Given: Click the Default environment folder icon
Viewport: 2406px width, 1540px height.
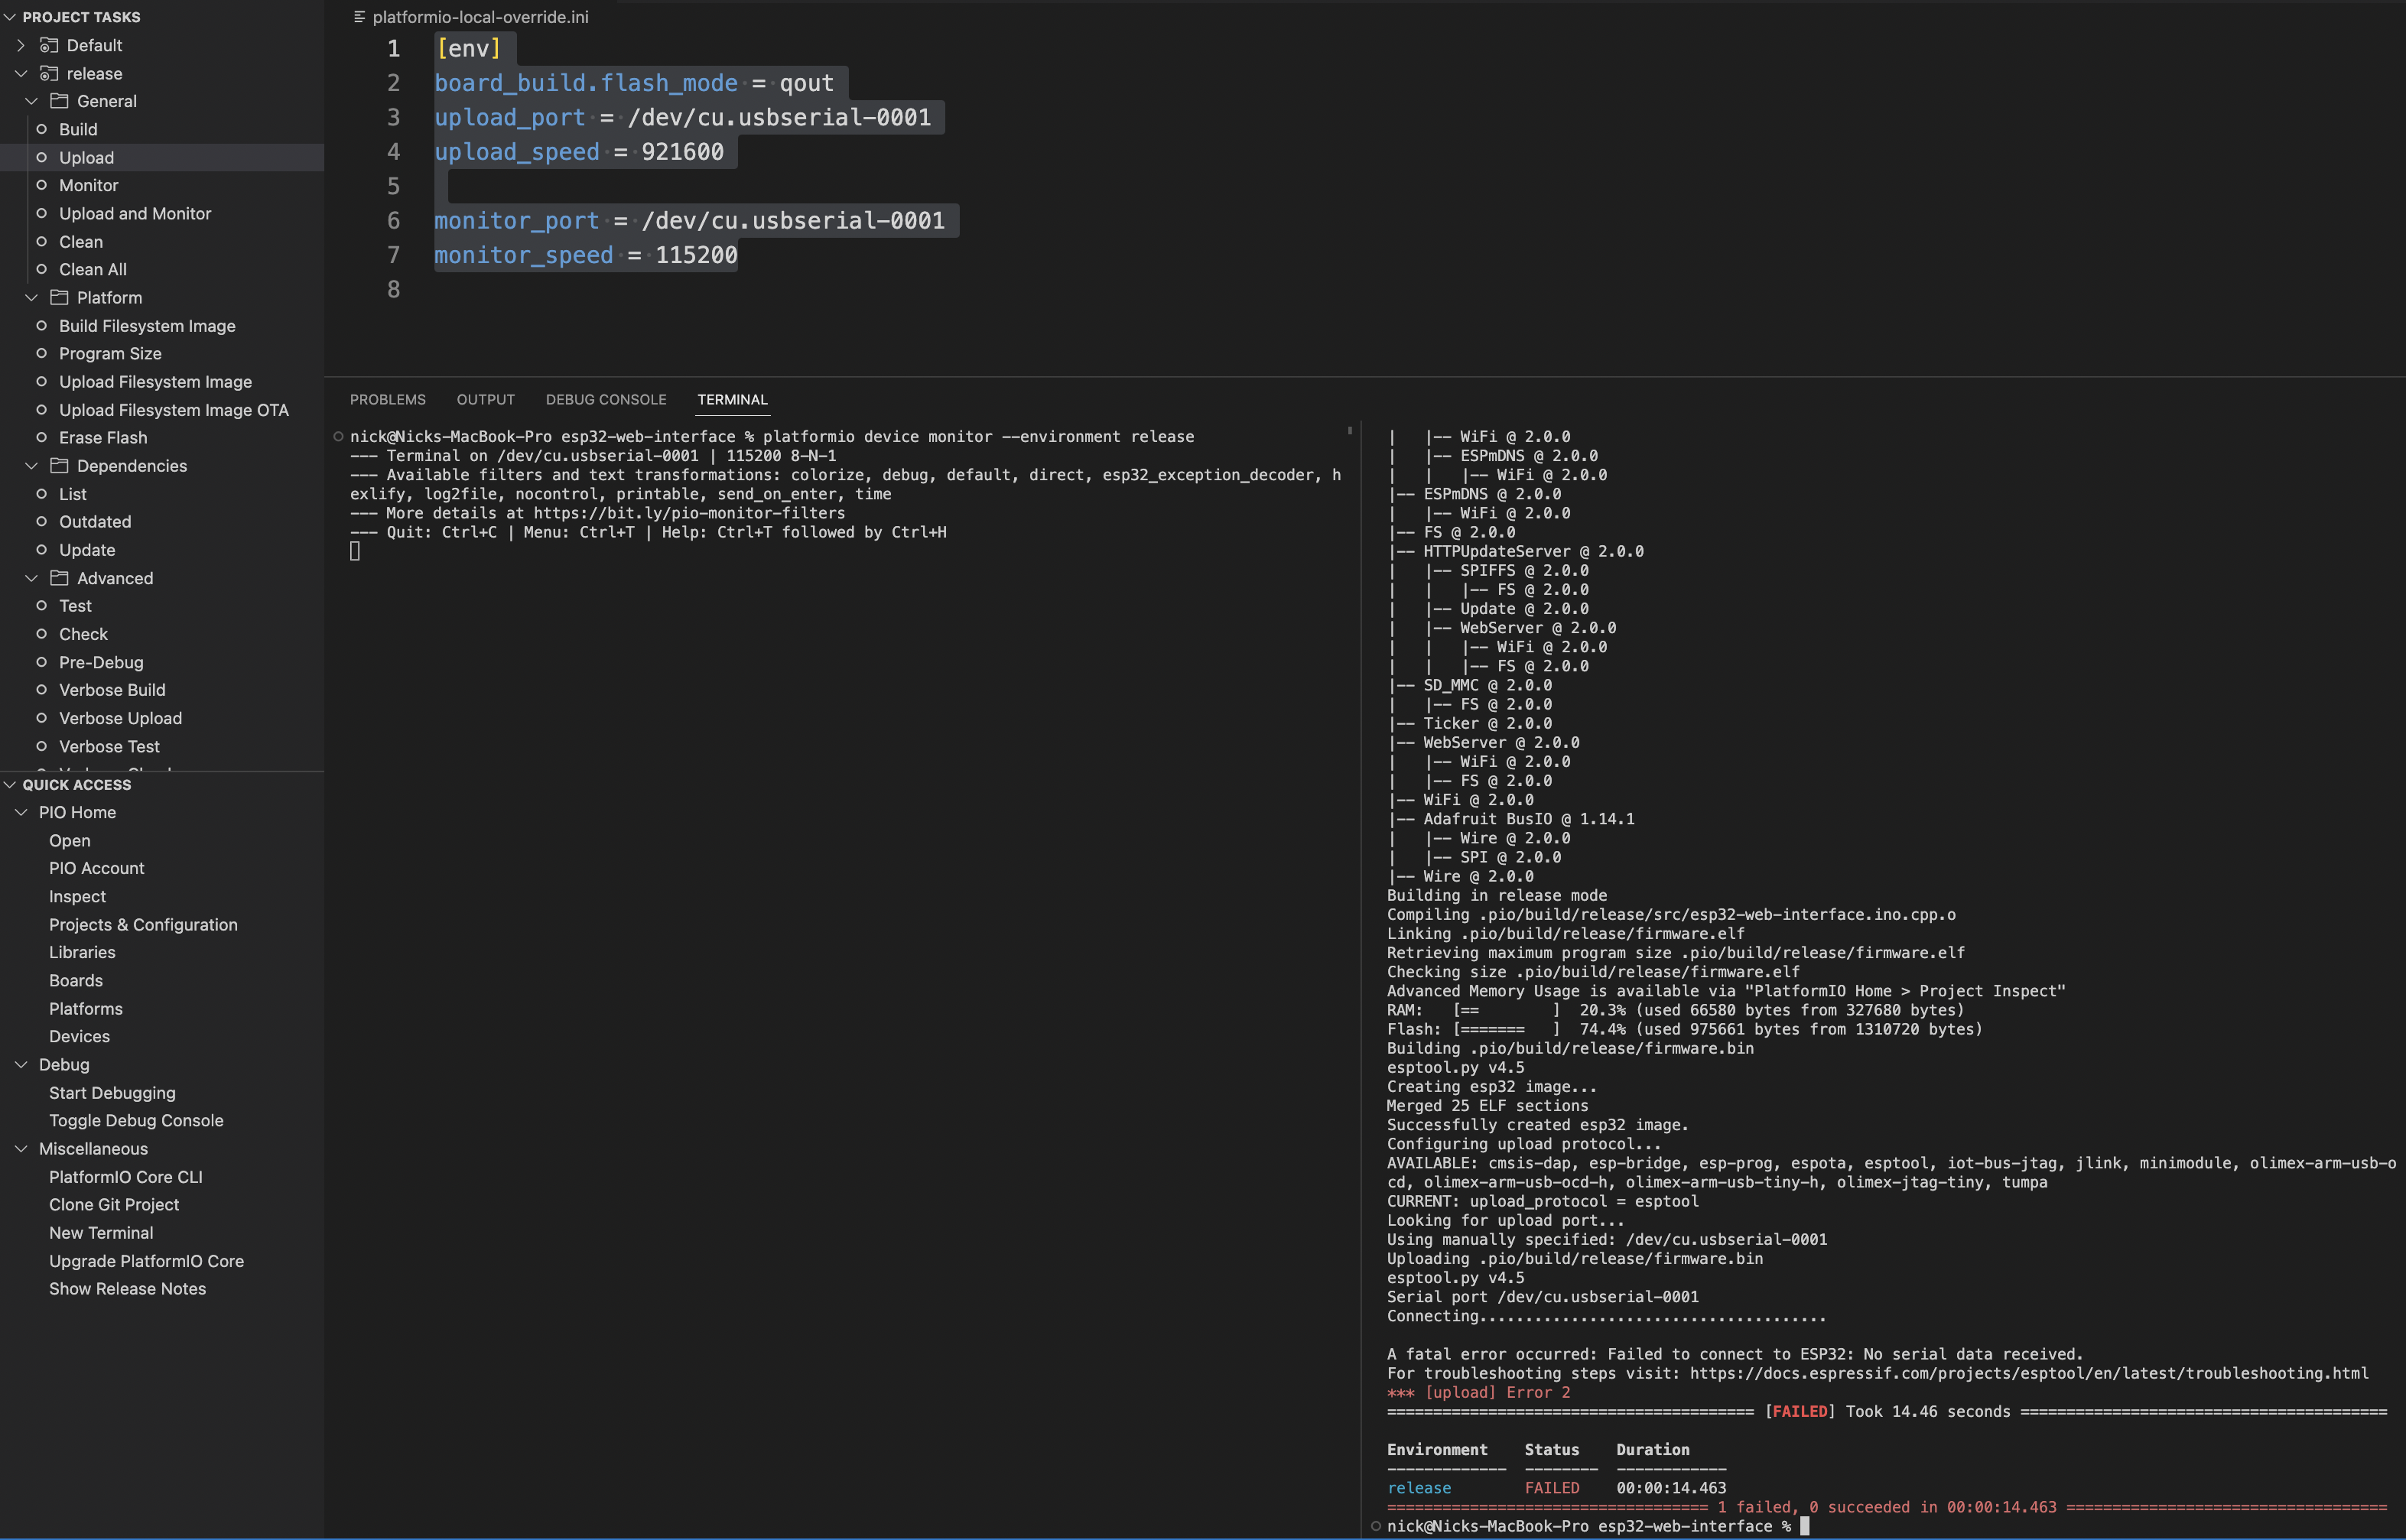Looking at the screenshot, I should pos(48,45).
